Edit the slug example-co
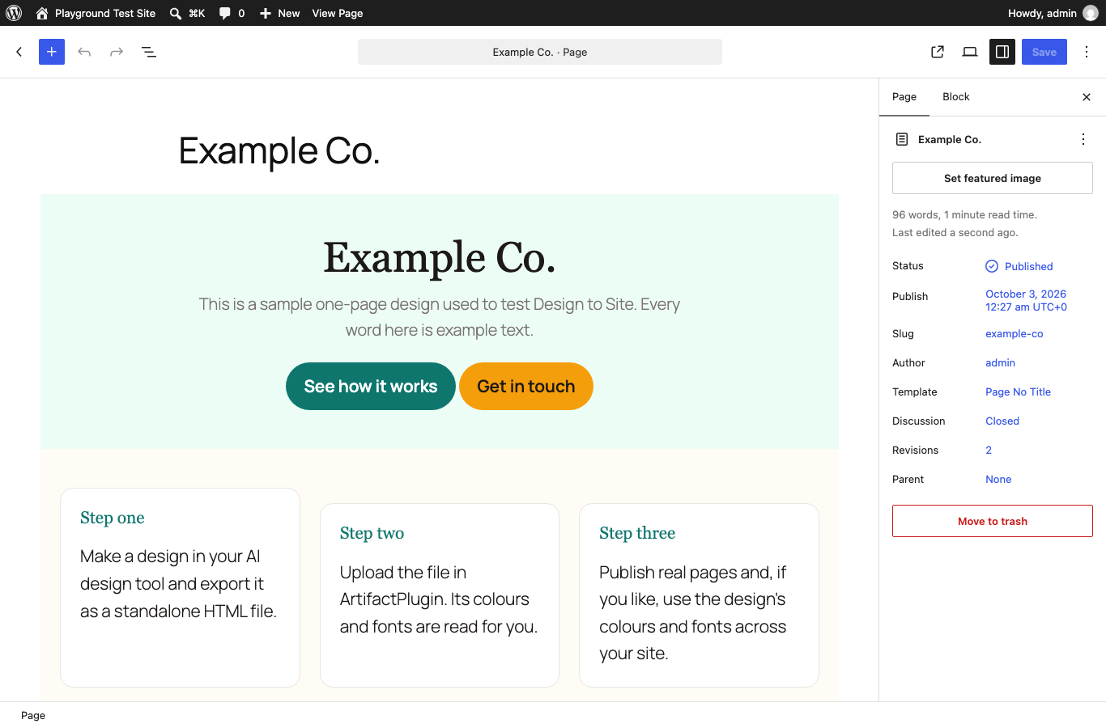This screenshot has width=1106, height=728. (1015, 333)
